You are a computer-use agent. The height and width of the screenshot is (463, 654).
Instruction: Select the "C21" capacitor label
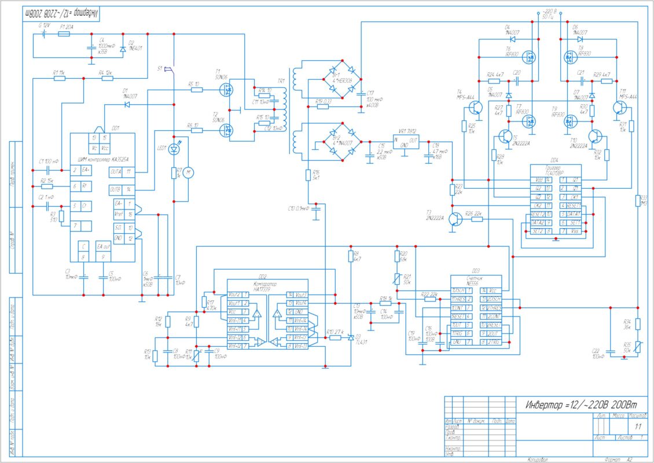coord(580,72)
